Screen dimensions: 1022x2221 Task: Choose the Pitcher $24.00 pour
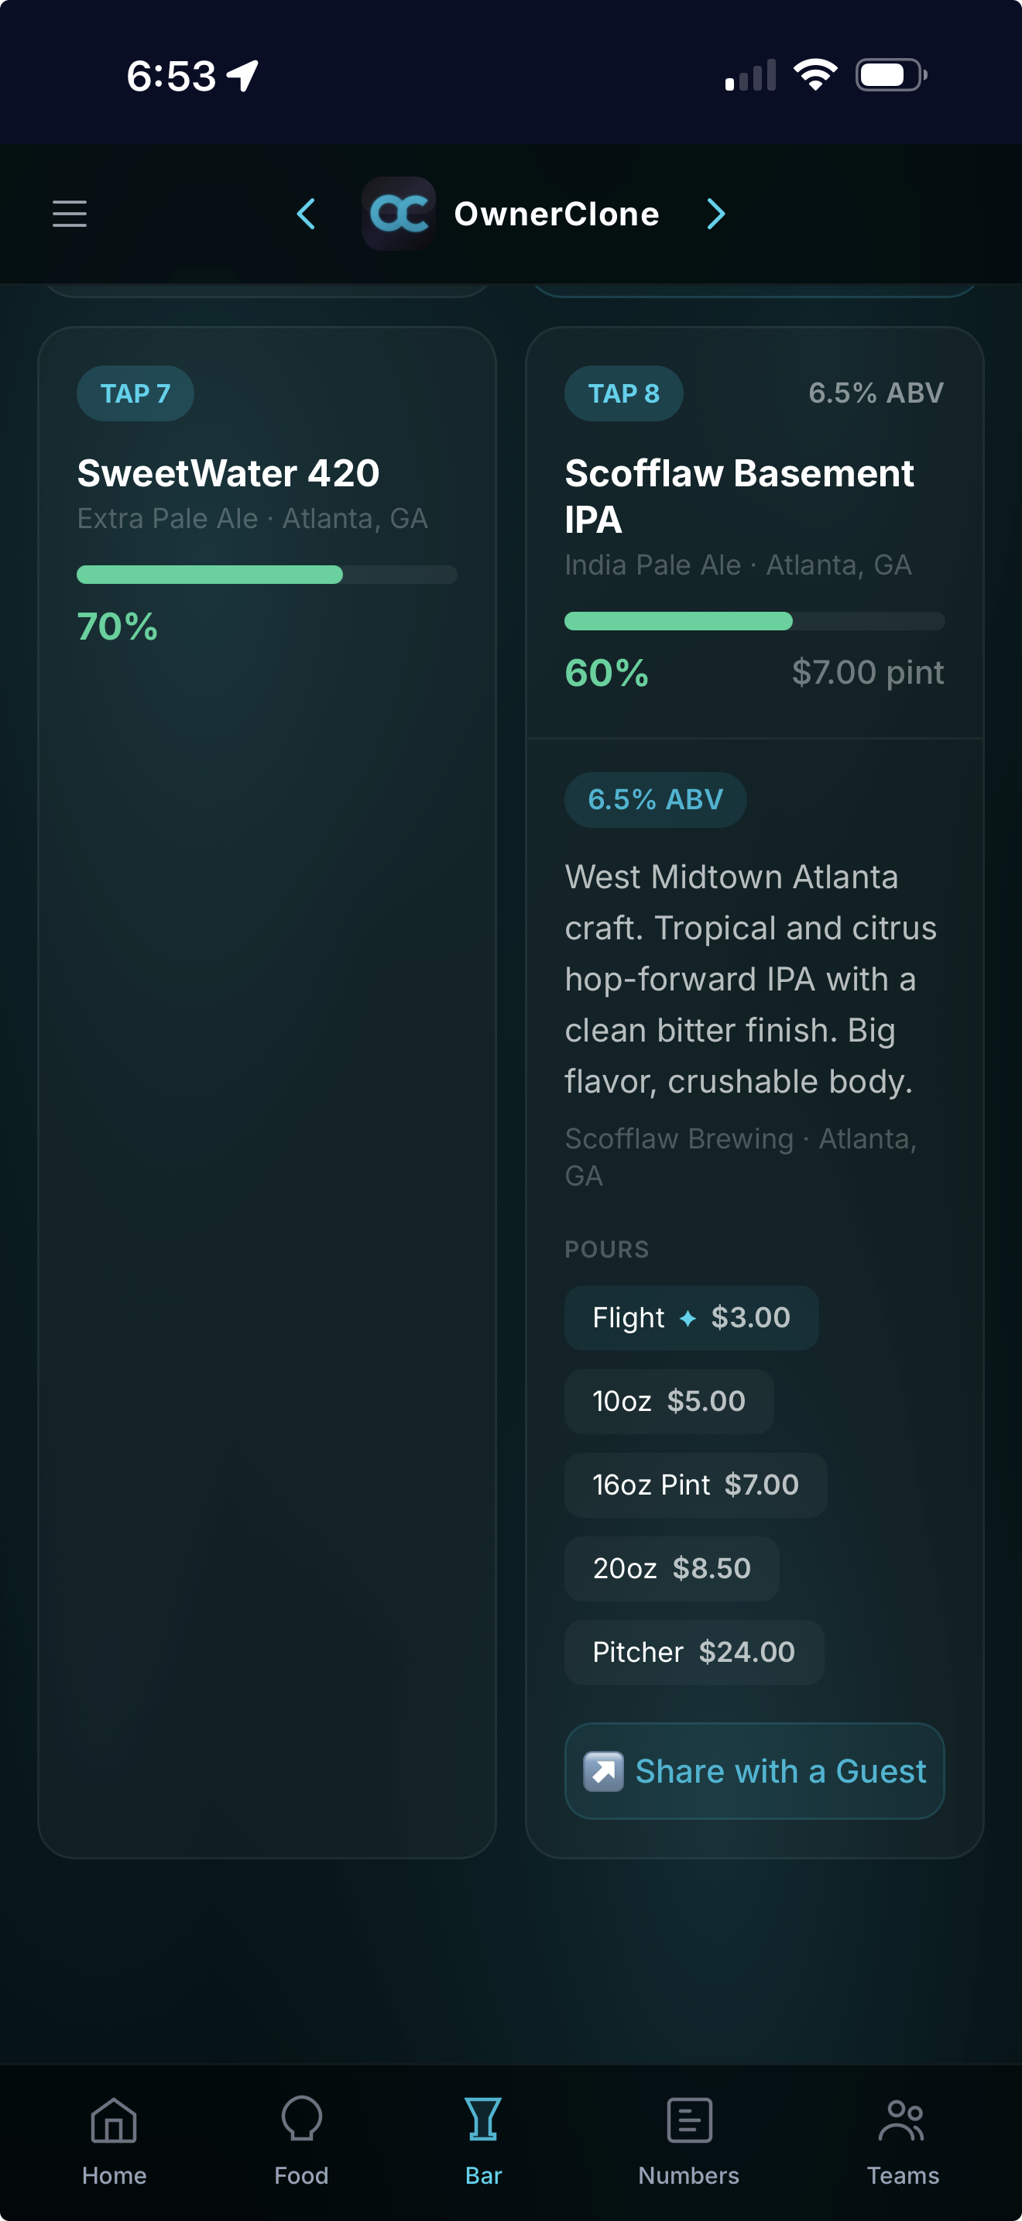(x=694, y=1652)
